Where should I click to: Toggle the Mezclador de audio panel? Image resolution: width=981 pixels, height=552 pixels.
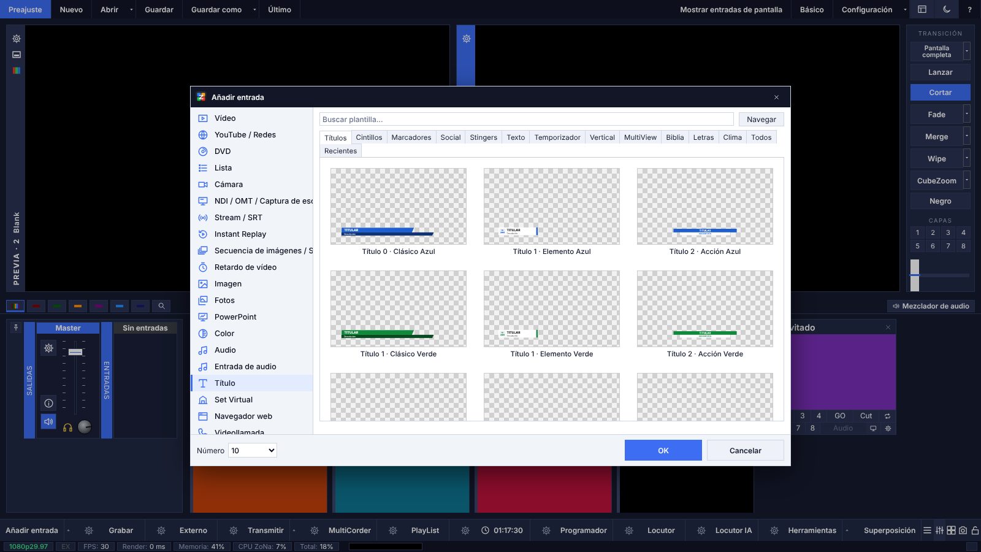pyautogui.click(x=931, y=305)
